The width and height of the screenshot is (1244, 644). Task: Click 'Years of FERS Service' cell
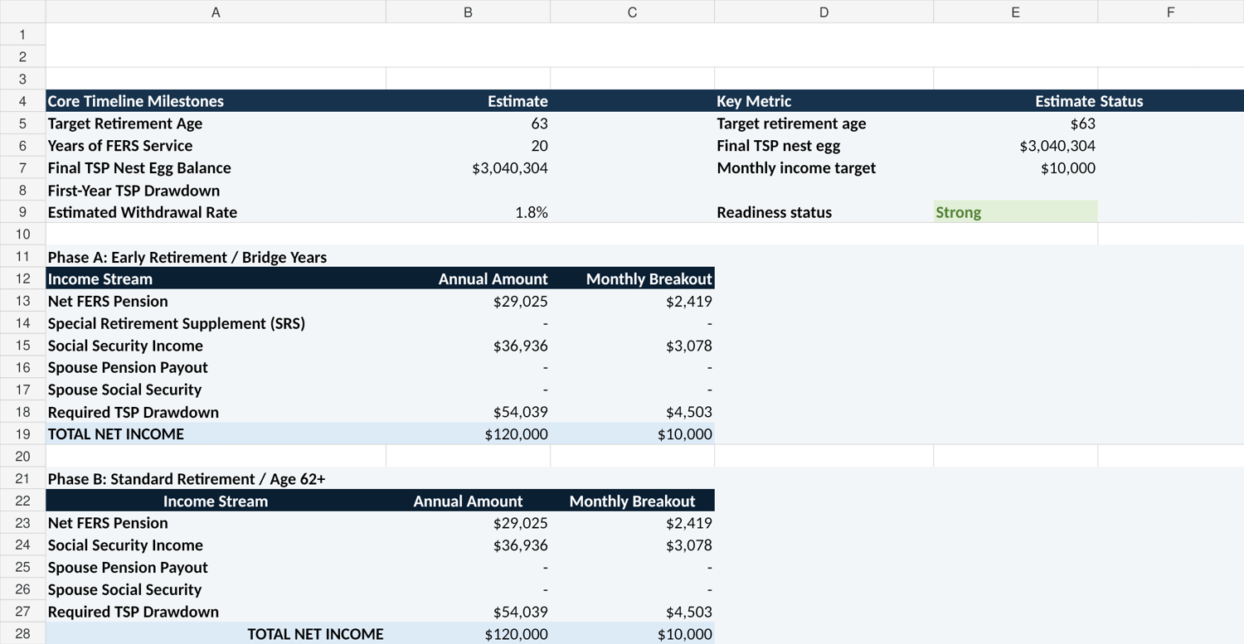[x=216, y=145]
